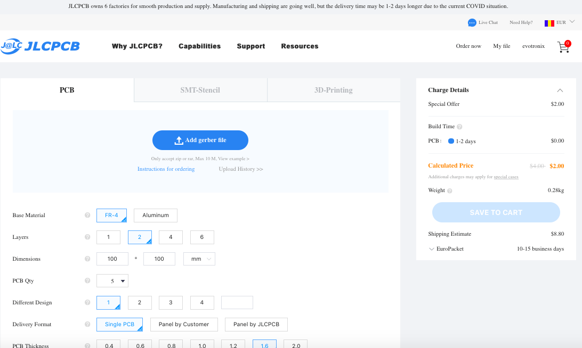Click help icon next to PCB Thickness
The image size is (582, 348).
[87, 345]
